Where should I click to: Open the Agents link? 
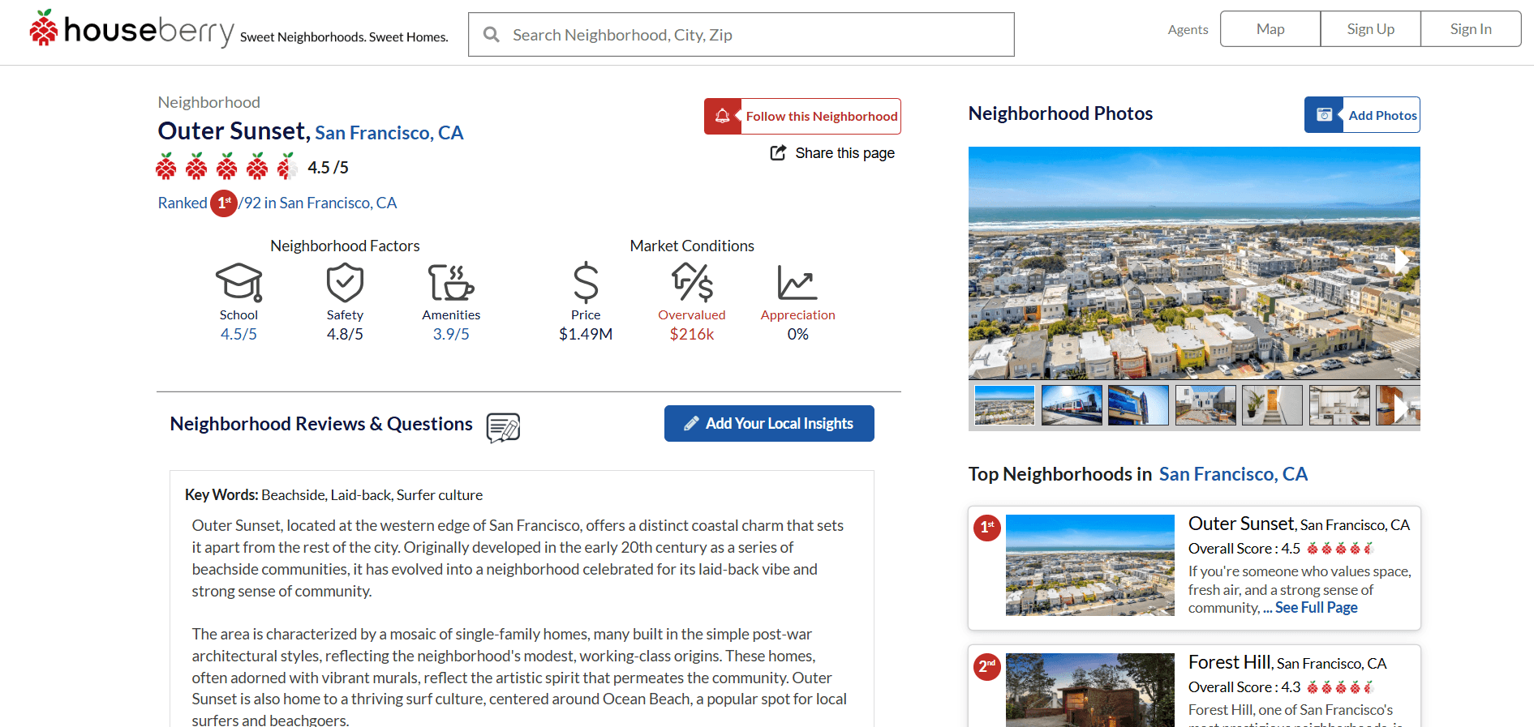[x=1188, y=29]
